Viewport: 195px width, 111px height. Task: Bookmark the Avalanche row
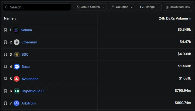coord(5,79)
